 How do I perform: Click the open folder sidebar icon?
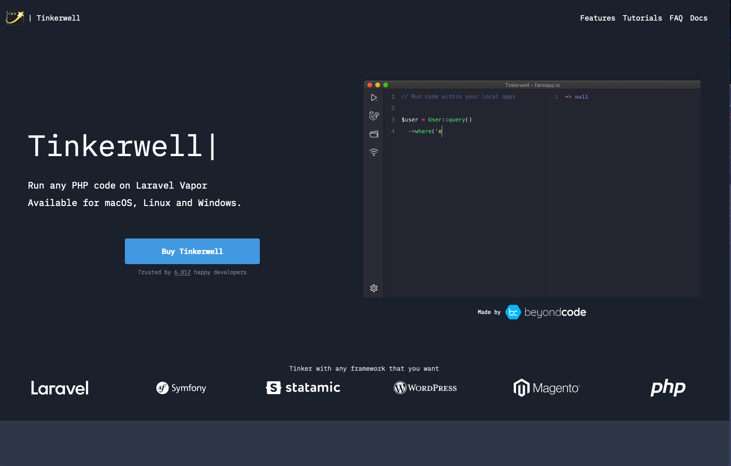tap(374, 134)
